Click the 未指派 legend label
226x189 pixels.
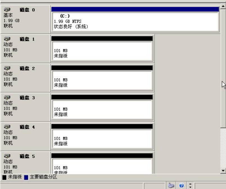coord(15,177)
